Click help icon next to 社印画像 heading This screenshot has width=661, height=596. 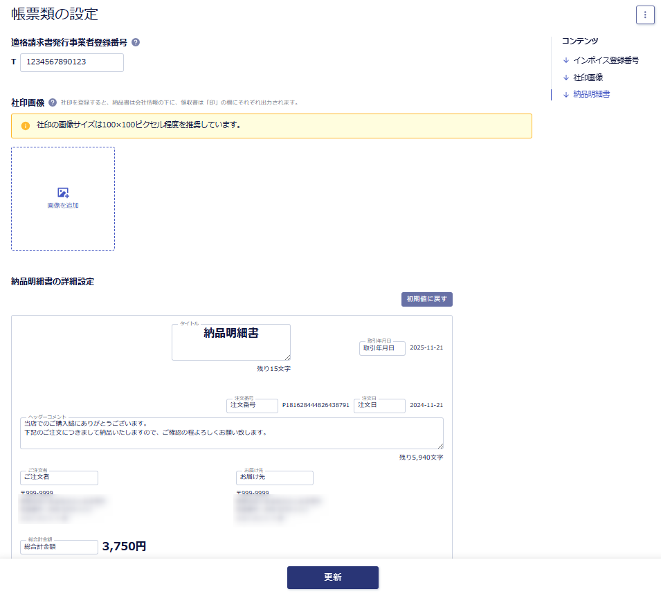point(53,102)
